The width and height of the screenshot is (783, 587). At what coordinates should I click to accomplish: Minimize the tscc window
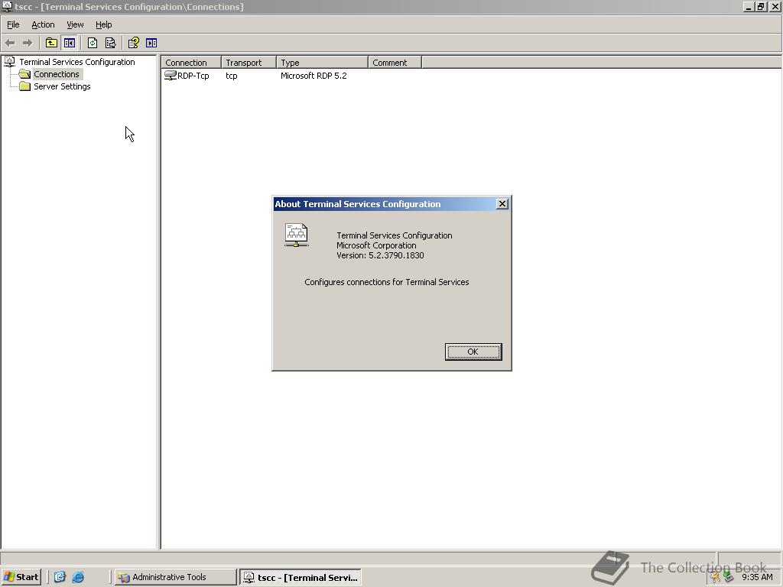[x=749, y=6]
